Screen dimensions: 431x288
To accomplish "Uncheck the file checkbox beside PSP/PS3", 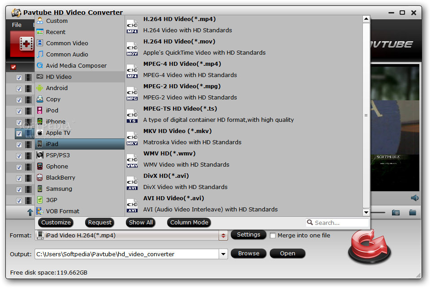I will 19,156.
